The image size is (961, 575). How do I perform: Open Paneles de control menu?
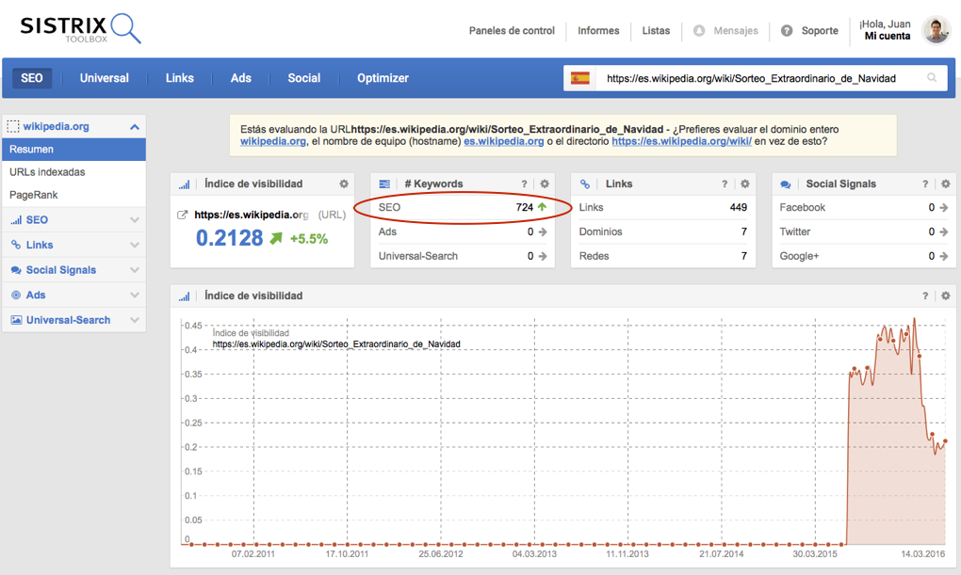(512, 31)
